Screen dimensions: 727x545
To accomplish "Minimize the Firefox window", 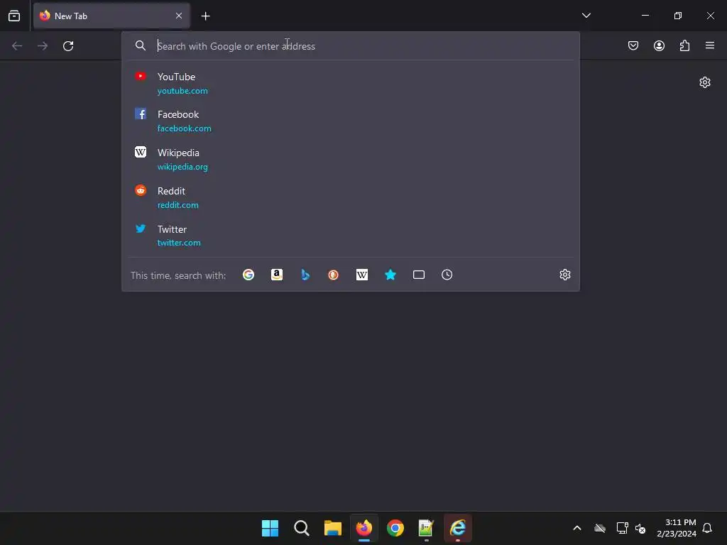I will (x=645, y=16).
